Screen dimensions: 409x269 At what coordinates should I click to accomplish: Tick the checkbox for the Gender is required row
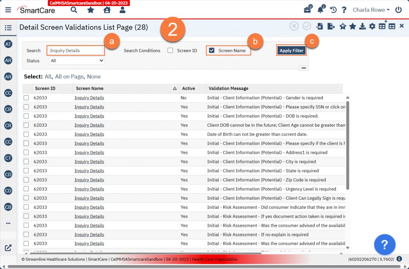pos(26,98)
